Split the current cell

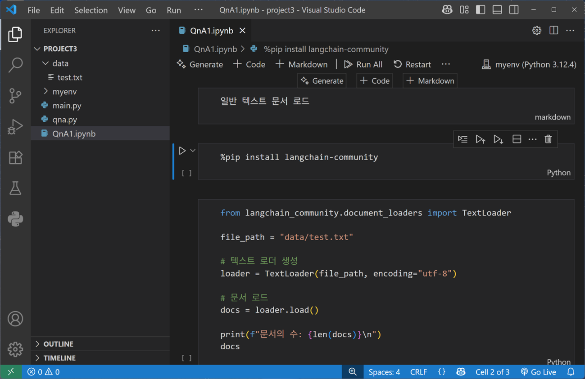[x=517, y=139]
